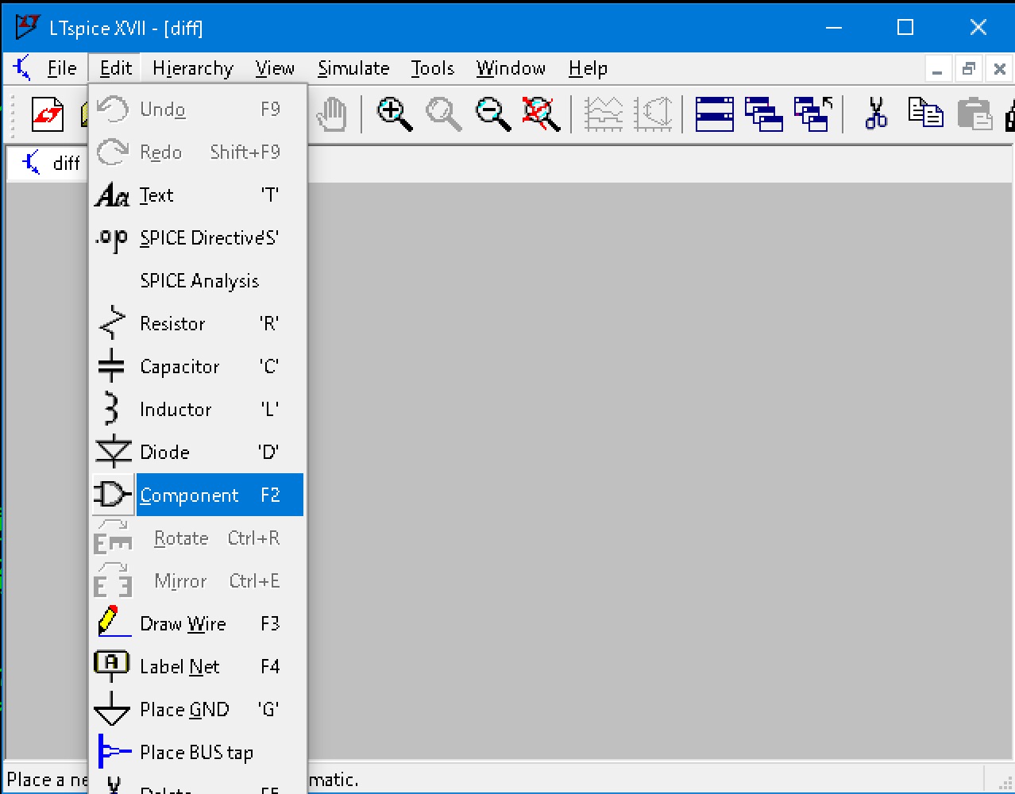Click the greyed trace plot icon beside Autorange

653,114
